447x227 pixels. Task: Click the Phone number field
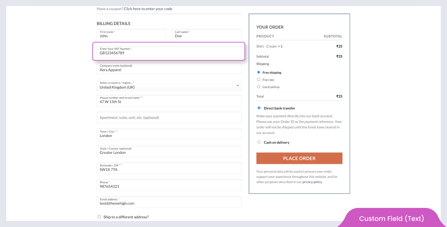pos(169,185)
